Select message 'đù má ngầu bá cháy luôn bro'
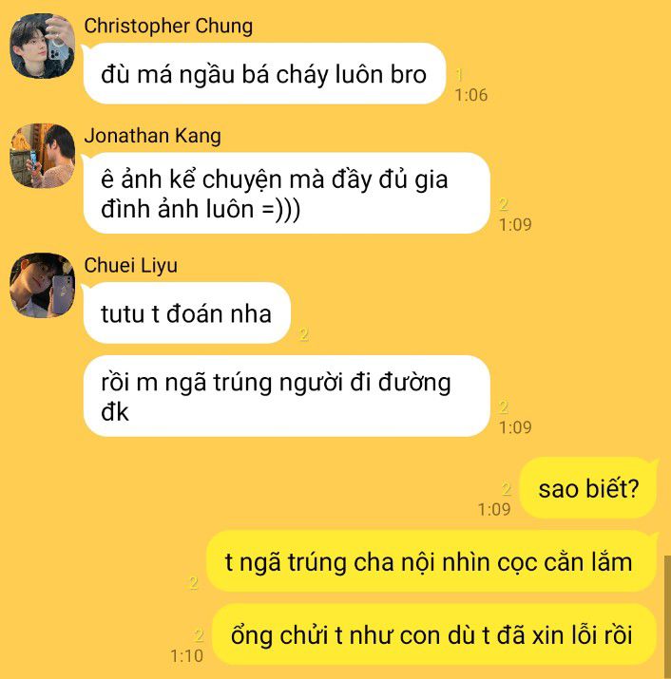The image size is (671, 679). coord(264,74)
